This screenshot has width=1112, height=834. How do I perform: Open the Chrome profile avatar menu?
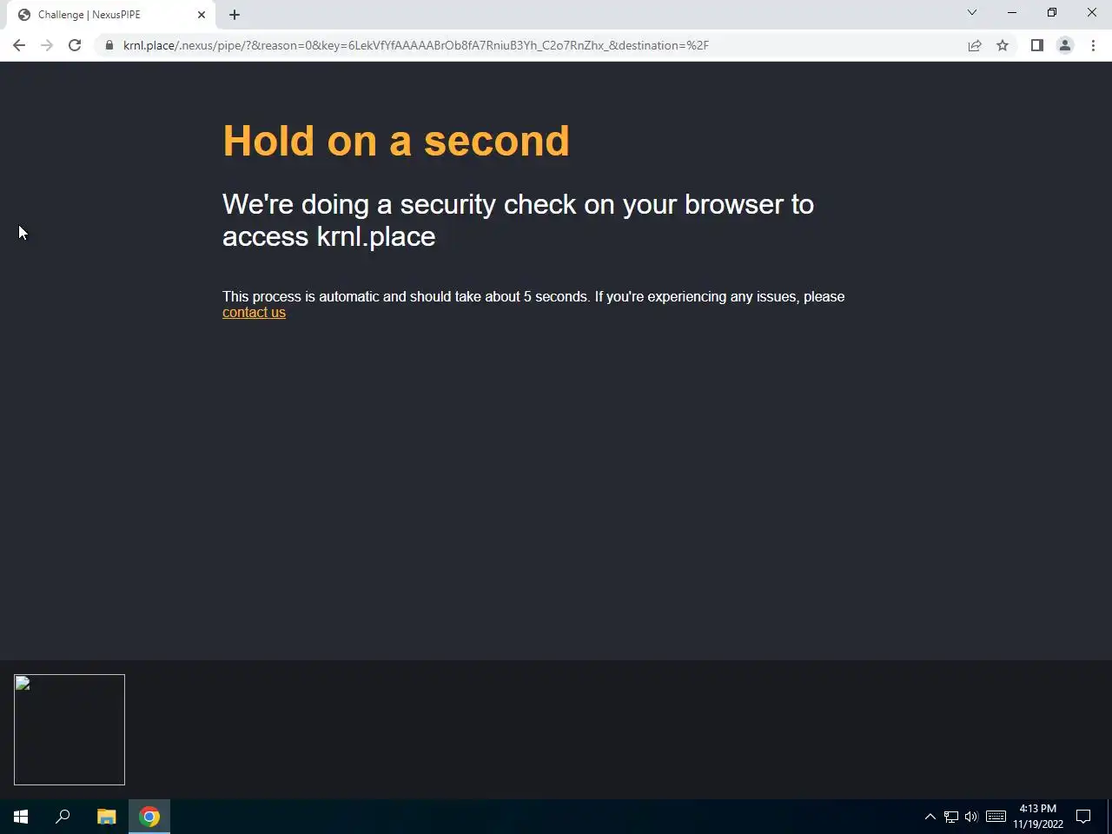point(1064,45)
